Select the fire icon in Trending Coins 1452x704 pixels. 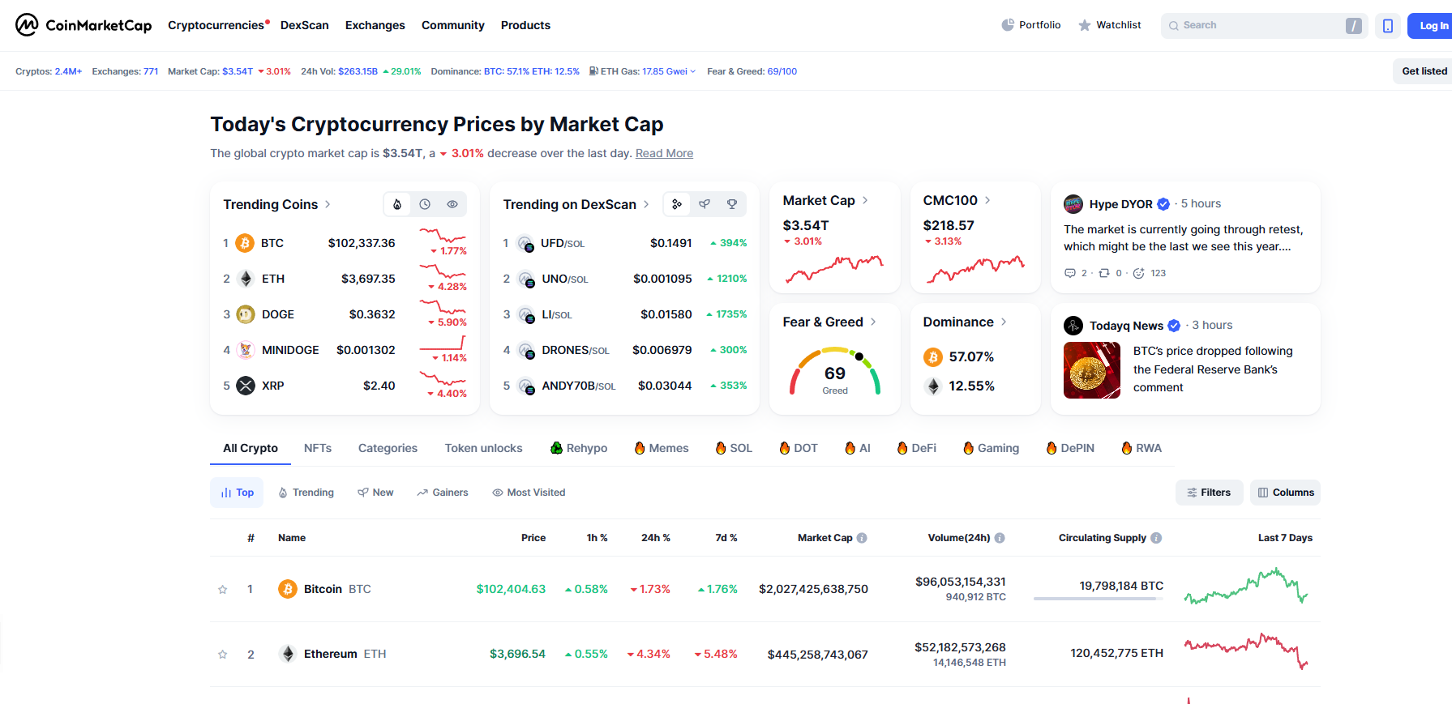point(397,204)
